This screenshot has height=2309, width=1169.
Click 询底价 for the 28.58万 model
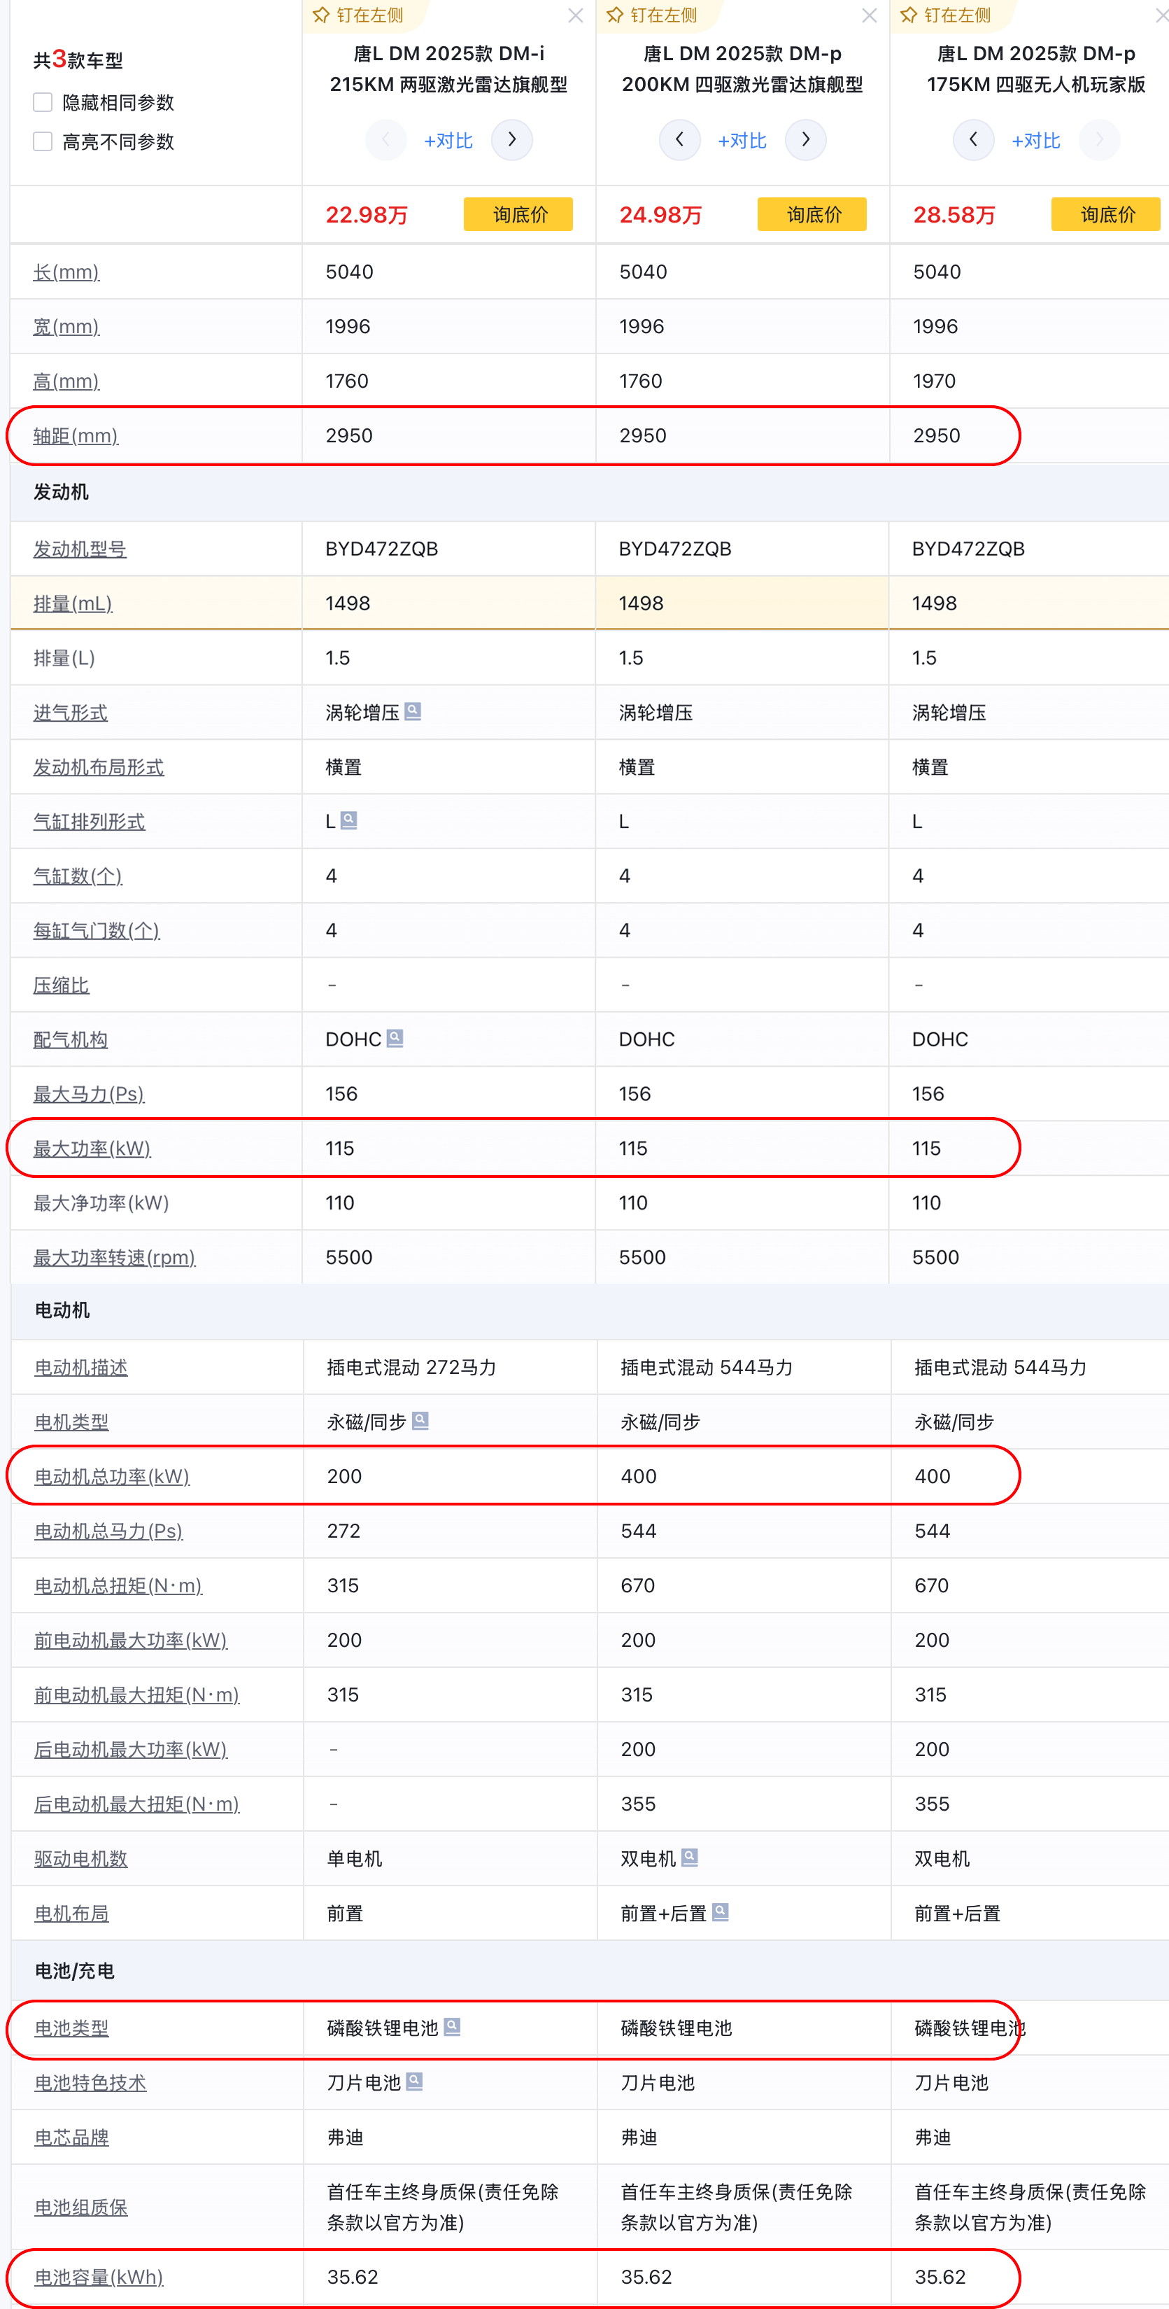1106,214
